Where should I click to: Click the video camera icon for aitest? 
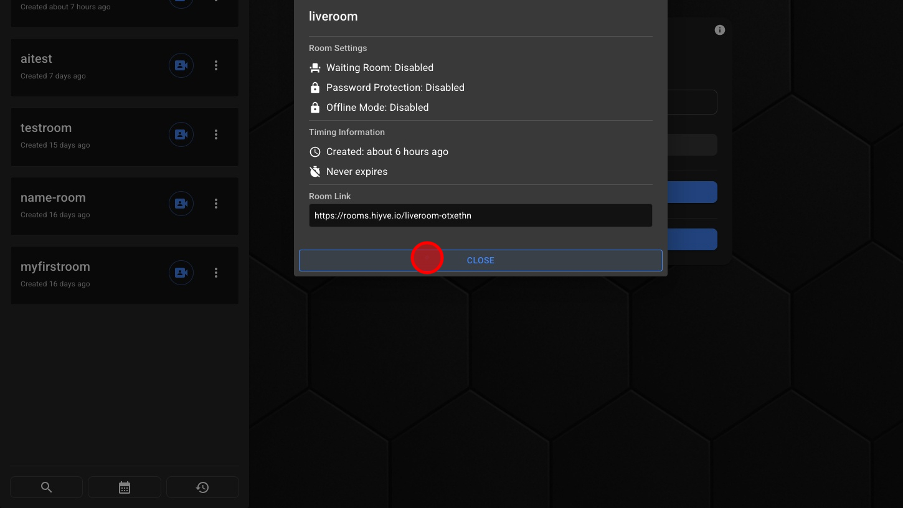(181, 65)
